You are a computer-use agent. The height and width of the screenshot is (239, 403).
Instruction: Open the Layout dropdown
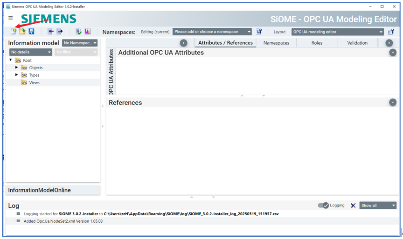pos(337,32)
